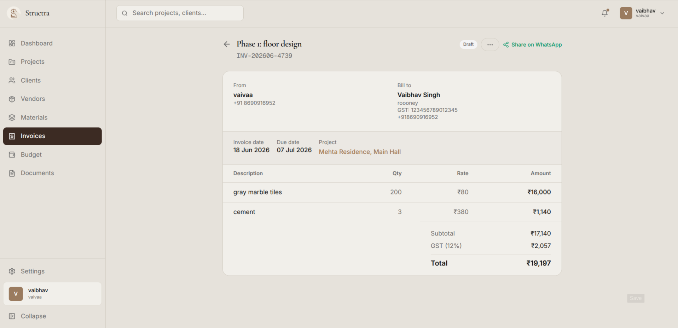678x328 pixels.
Task: Go back with the left arrow
Action: [227, 44]
